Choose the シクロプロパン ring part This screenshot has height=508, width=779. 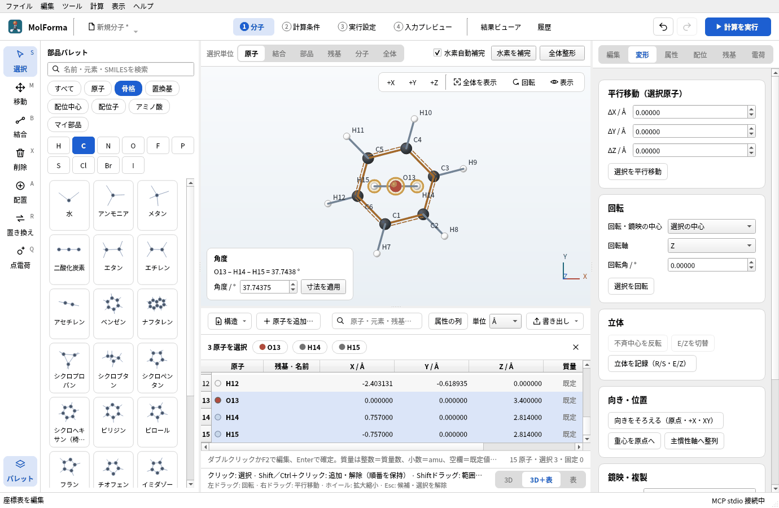click(x=69, y=367)
